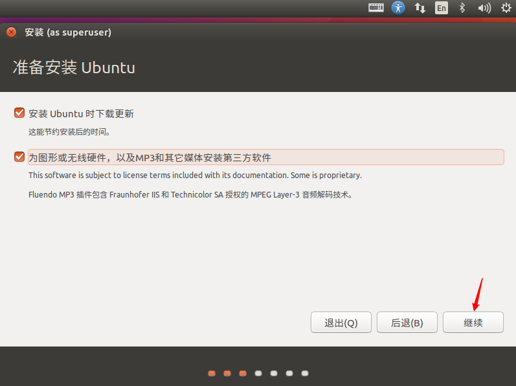516x386 pixels.
Task: Click the license terms proprietary notice text
Action: (x=195, y=176)
